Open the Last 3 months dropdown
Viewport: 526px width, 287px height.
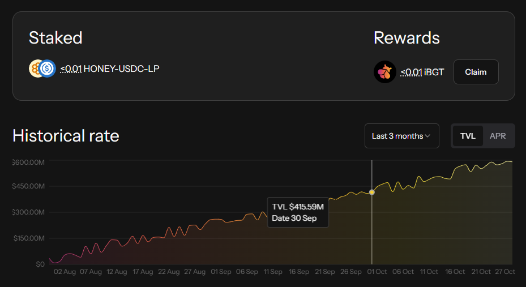[401, 136]
